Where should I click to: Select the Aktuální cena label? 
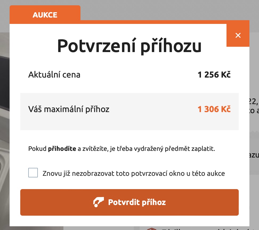point(54,75)
